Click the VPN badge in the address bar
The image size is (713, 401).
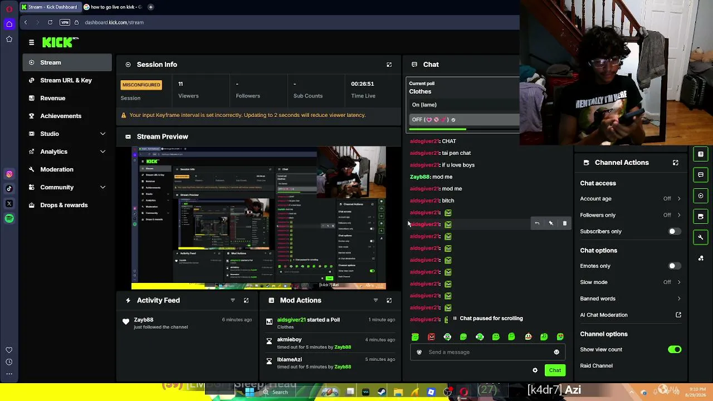[x=65, y=22]
